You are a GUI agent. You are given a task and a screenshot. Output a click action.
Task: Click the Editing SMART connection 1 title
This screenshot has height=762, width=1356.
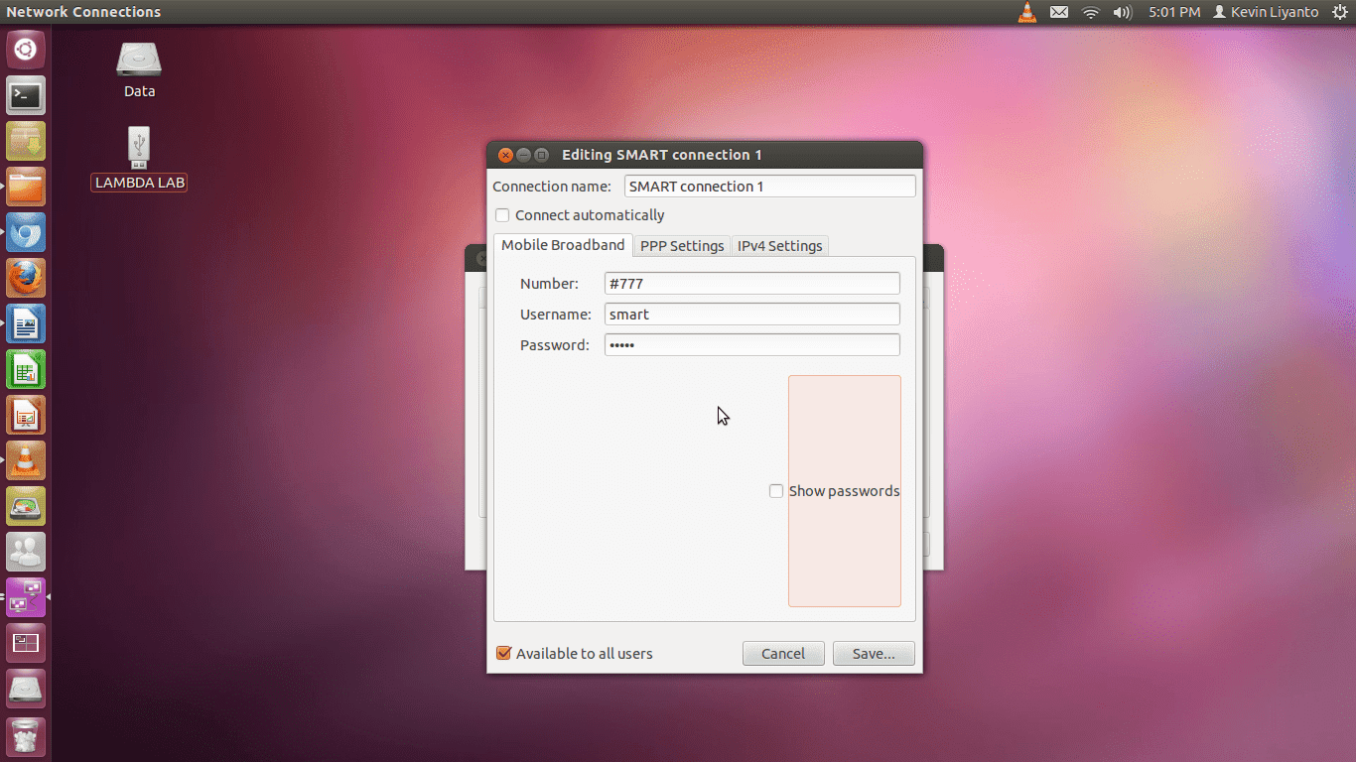click(x=662, y=155)
